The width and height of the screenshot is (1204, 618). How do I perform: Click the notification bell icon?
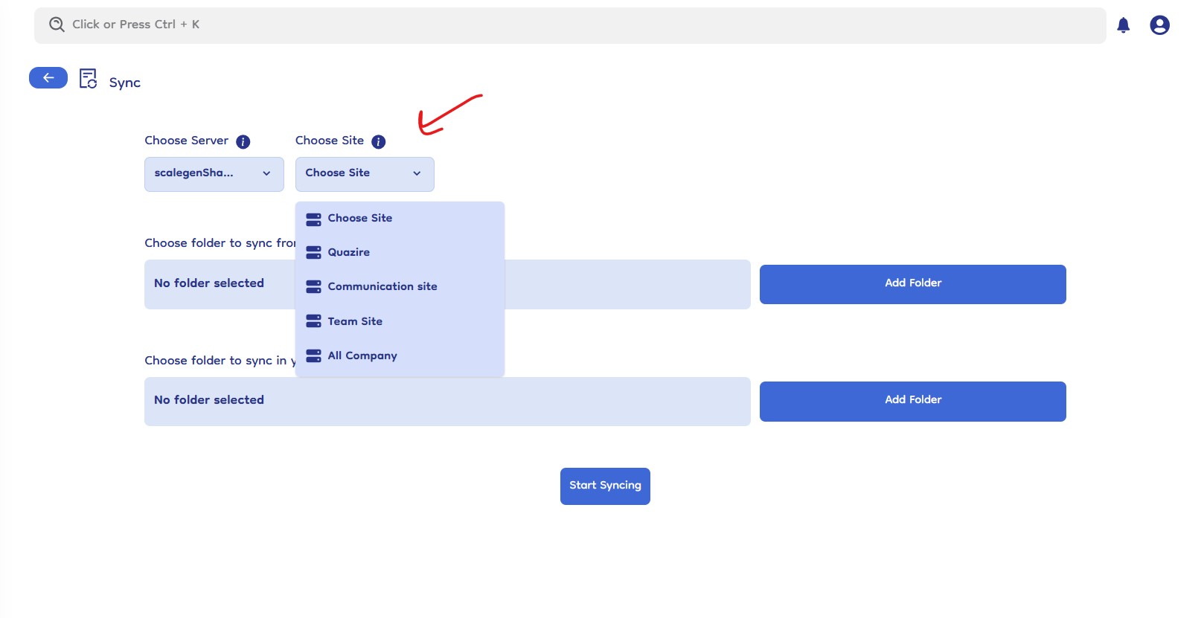point(1123,25)
